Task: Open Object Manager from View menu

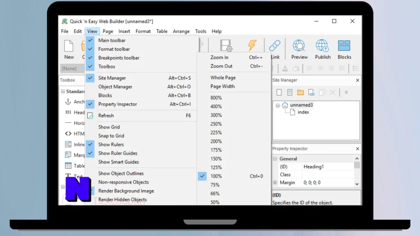Action: (x=141, y=87)
